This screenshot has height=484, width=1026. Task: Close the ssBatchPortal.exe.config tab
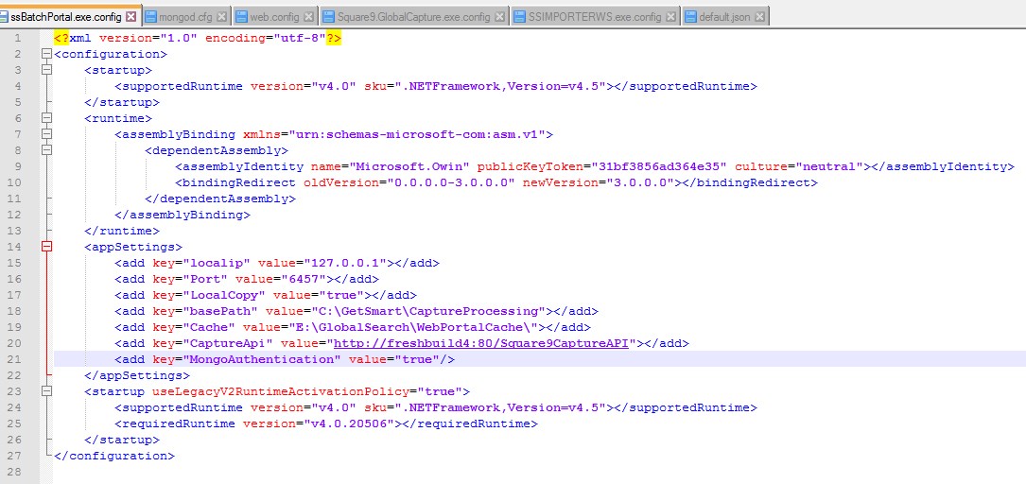tap(130, 17)
